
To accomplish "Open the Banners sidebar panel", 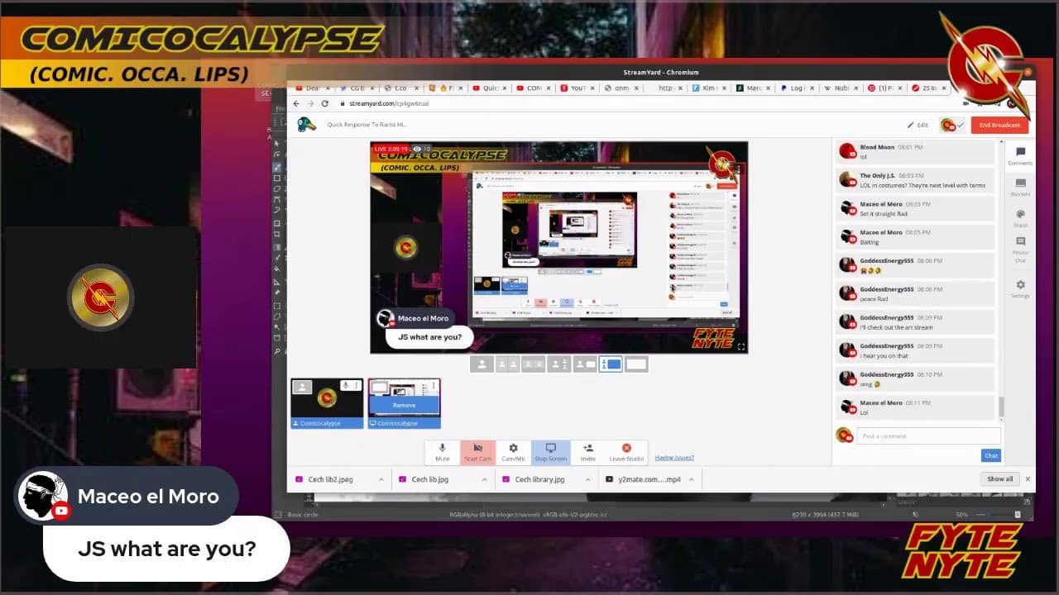I will 1020,187.
